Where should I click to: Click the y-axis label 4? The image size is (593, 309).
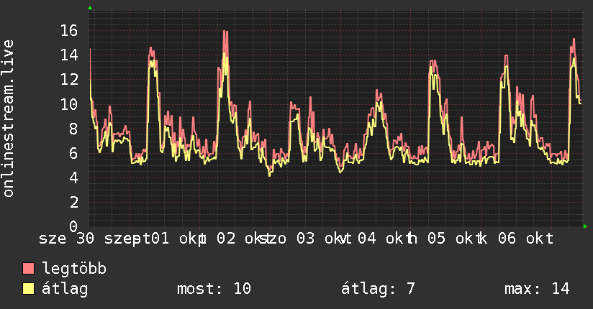tap(73, 178)
